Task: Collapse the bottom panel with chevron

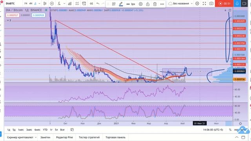Action: 236,137
